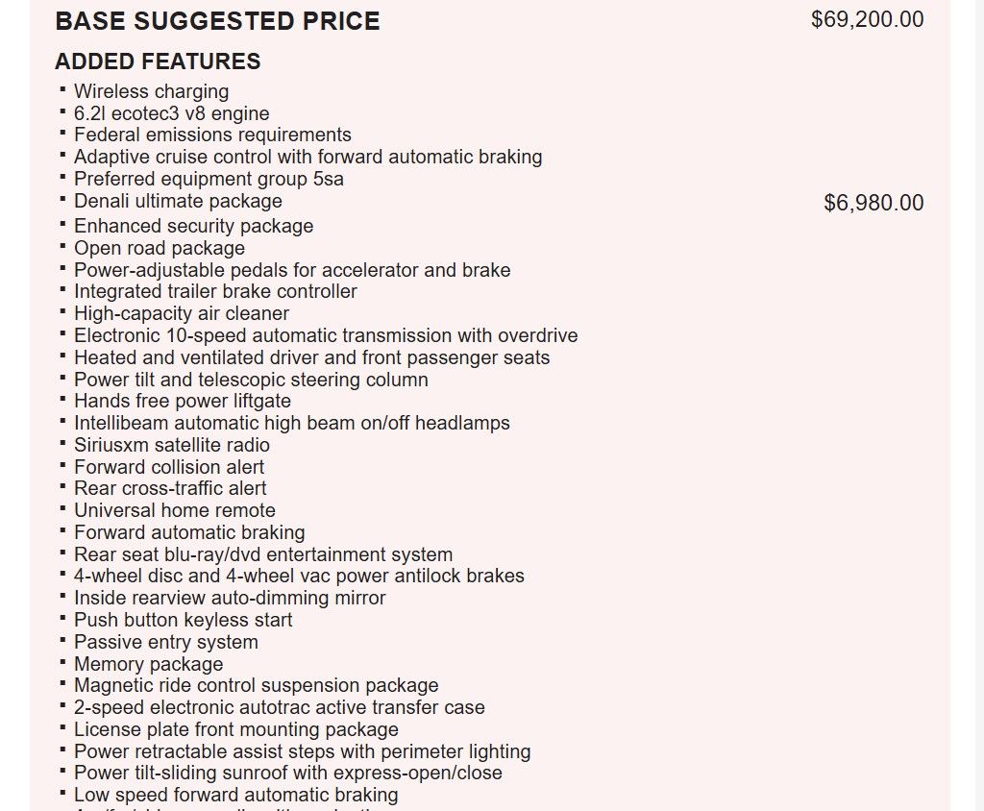Viewport: 984px width, 811px height.
Task: Click the 6.2l ecotec3 v8 engine item
Action: pos(171,113)
